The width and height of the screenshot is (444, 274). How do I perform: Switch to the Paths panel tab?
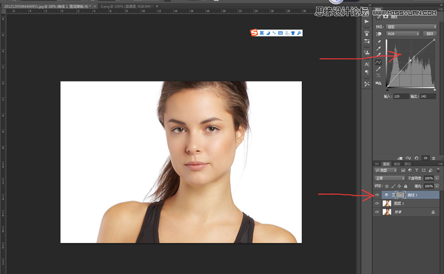[408, 164]
